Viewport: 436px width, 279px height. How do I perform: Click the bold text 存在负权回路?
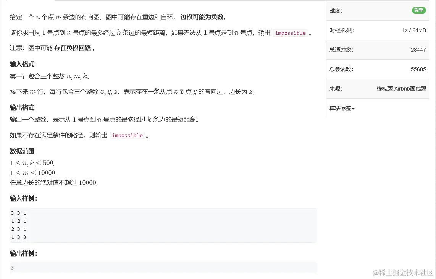[x=73, y=48]
